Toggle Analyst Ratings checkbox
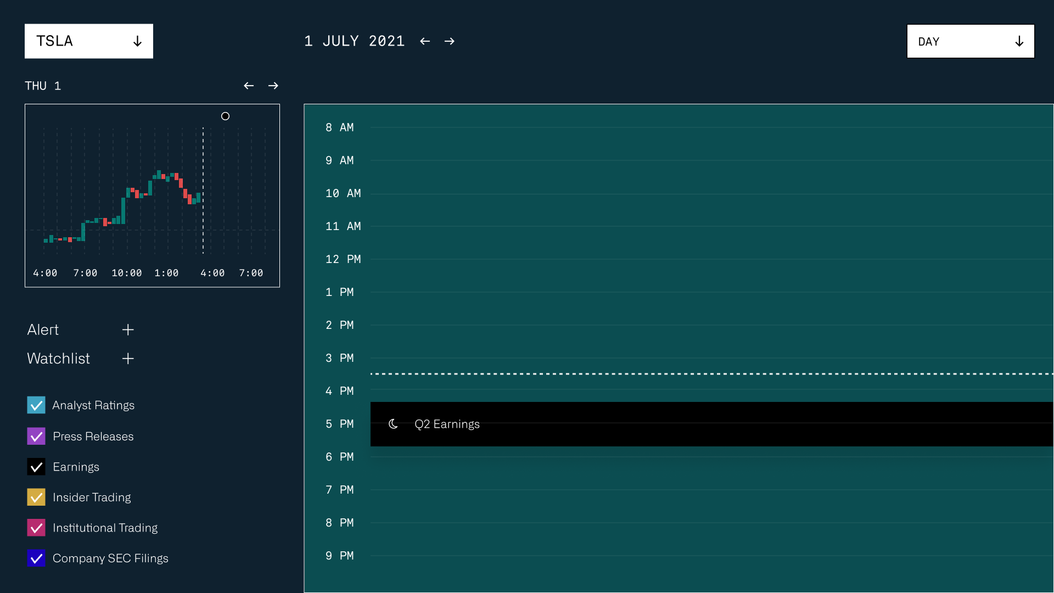This screenshot has width=1054, height=593. coord(36,405)
